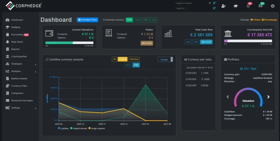Toggle USD in Total Cash flow card
This screenshot has width=280, height=141.
tap(196, 42)
